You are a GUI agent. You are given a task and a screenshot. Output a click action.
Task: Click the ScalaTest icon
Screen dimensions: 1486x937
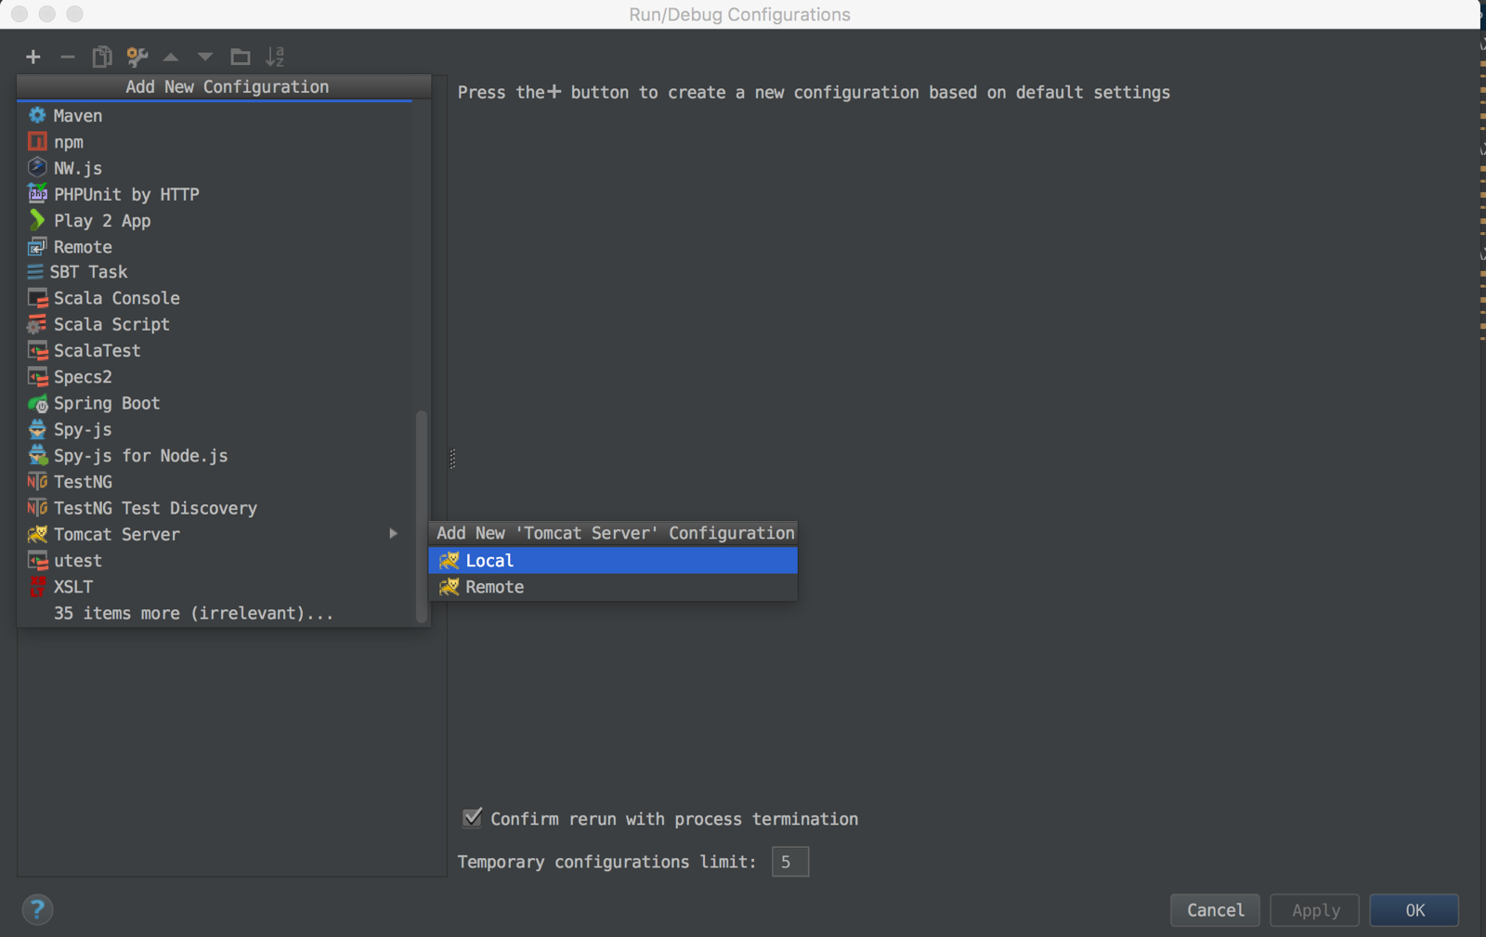[37, 350]
